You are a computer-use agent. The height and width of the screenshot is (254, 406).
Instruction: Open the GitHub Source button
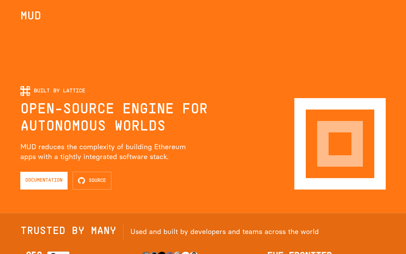tap(92, 181)
